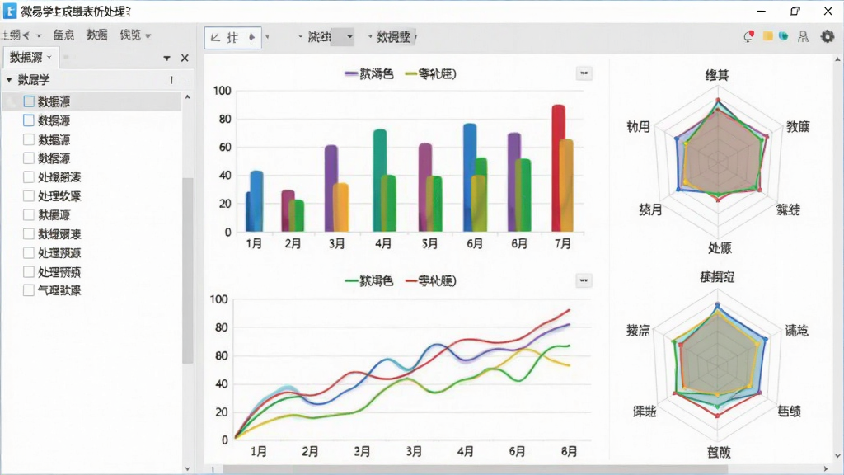Toggle the red series in line chart legend
This screenshot has width=844, height=475.
430,280
